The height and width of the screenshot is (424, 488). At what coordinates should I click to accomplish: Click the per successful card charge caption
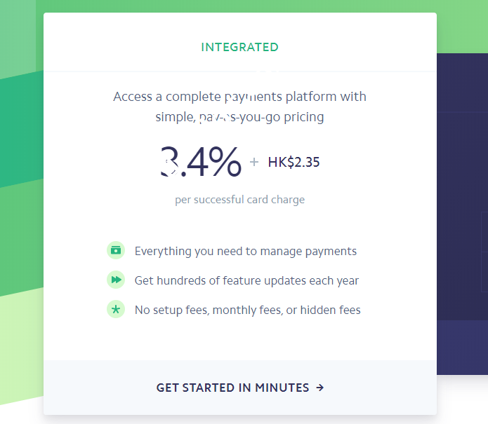(x=239, y=200)
